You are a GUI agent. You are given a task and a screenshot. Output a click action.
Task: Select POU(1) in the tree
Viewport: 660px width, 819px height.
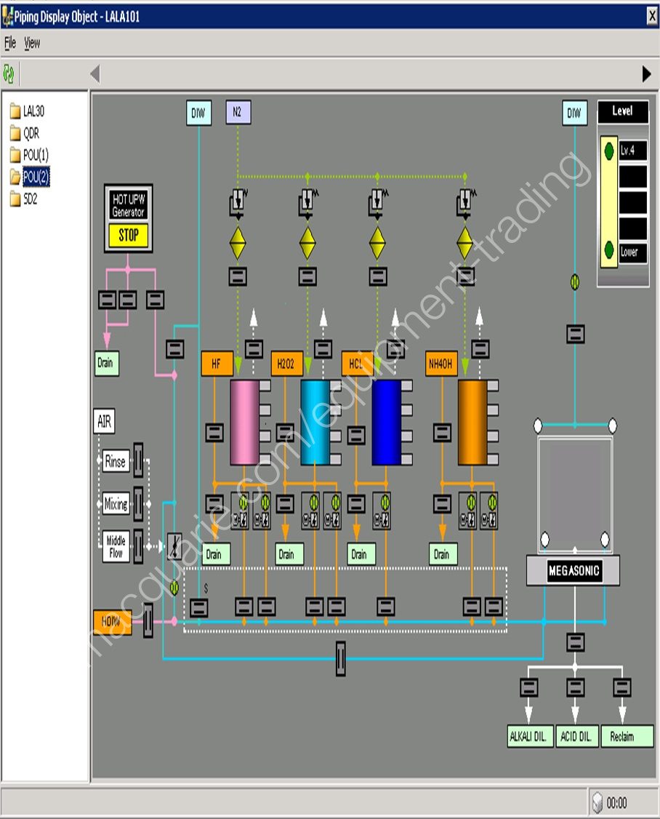[x=35, y=155]
